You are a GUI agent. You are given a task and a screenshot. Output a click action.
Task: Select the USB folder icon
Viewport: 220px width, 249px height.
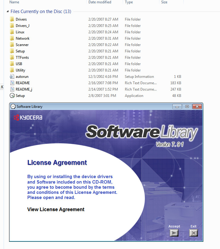click(x=12, y=64)
